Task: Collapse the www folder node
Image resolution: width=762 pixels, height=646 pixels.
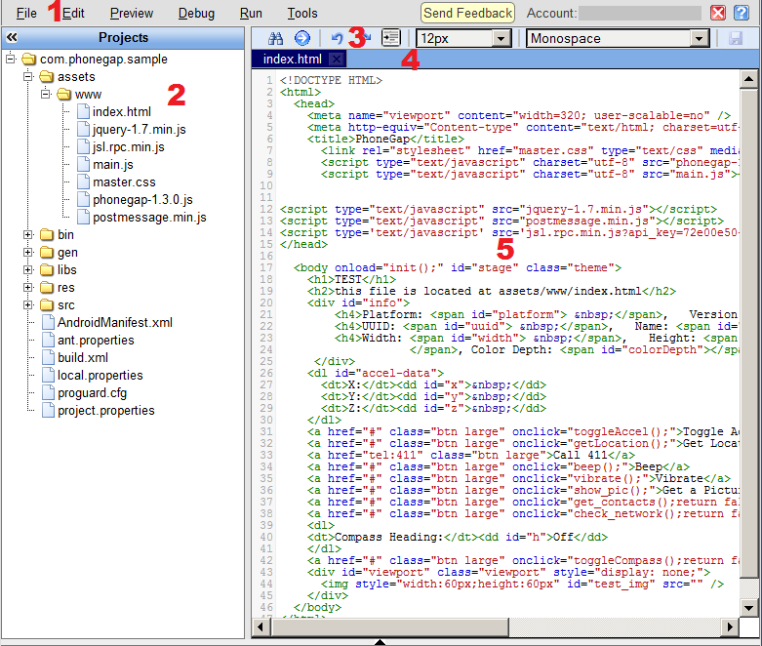Action: pyautogui.click(x=46, y=94)
